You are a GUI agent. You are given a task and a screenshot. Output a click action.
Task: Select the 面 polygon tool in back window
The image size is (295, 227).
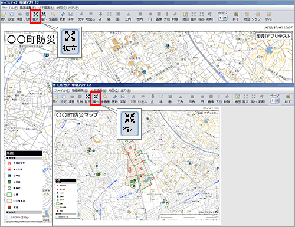point(118,17)
